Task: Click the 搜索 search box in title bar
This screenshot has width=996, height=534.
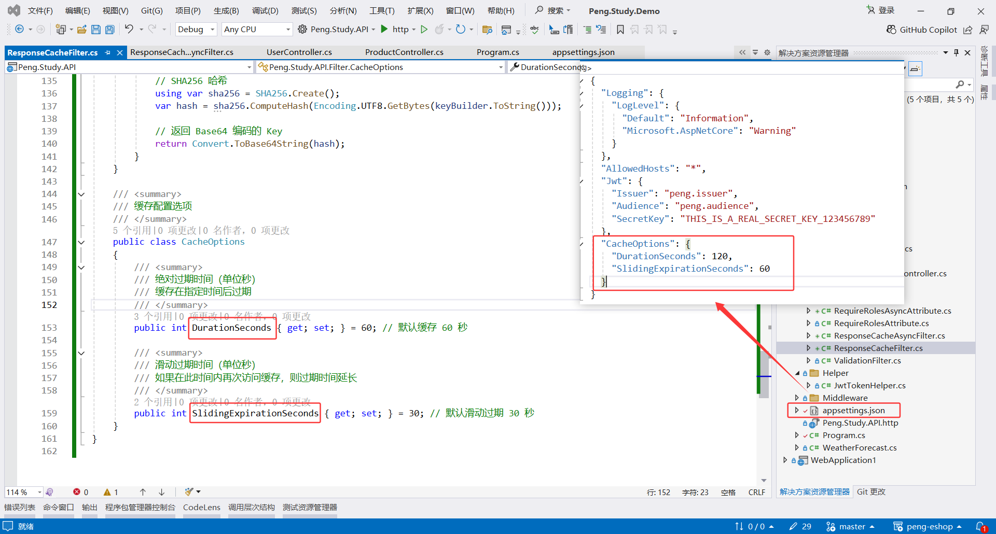Action: coord(553,11)
